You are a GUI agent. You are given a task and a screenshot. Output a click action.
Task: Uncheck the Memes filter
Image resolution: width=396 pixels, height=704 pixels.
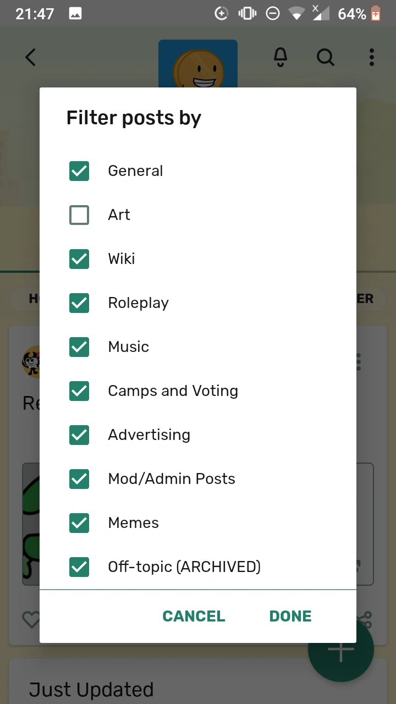pos(79,522)
